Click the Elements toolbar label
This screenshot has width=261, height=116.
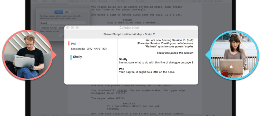click(140, 1)
